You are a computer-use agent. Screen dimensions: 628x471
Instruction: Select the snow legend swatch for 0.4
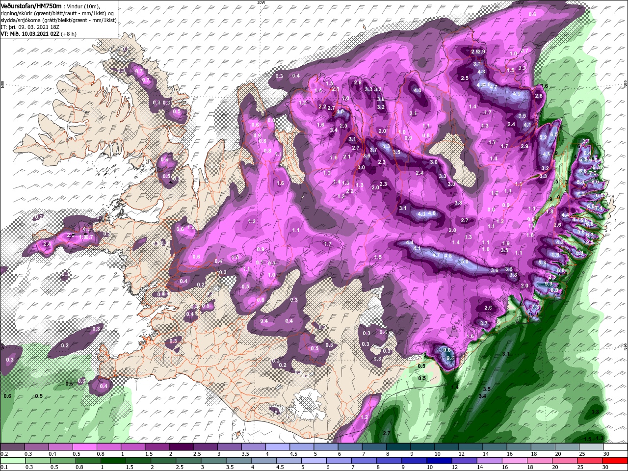(60, 447)
